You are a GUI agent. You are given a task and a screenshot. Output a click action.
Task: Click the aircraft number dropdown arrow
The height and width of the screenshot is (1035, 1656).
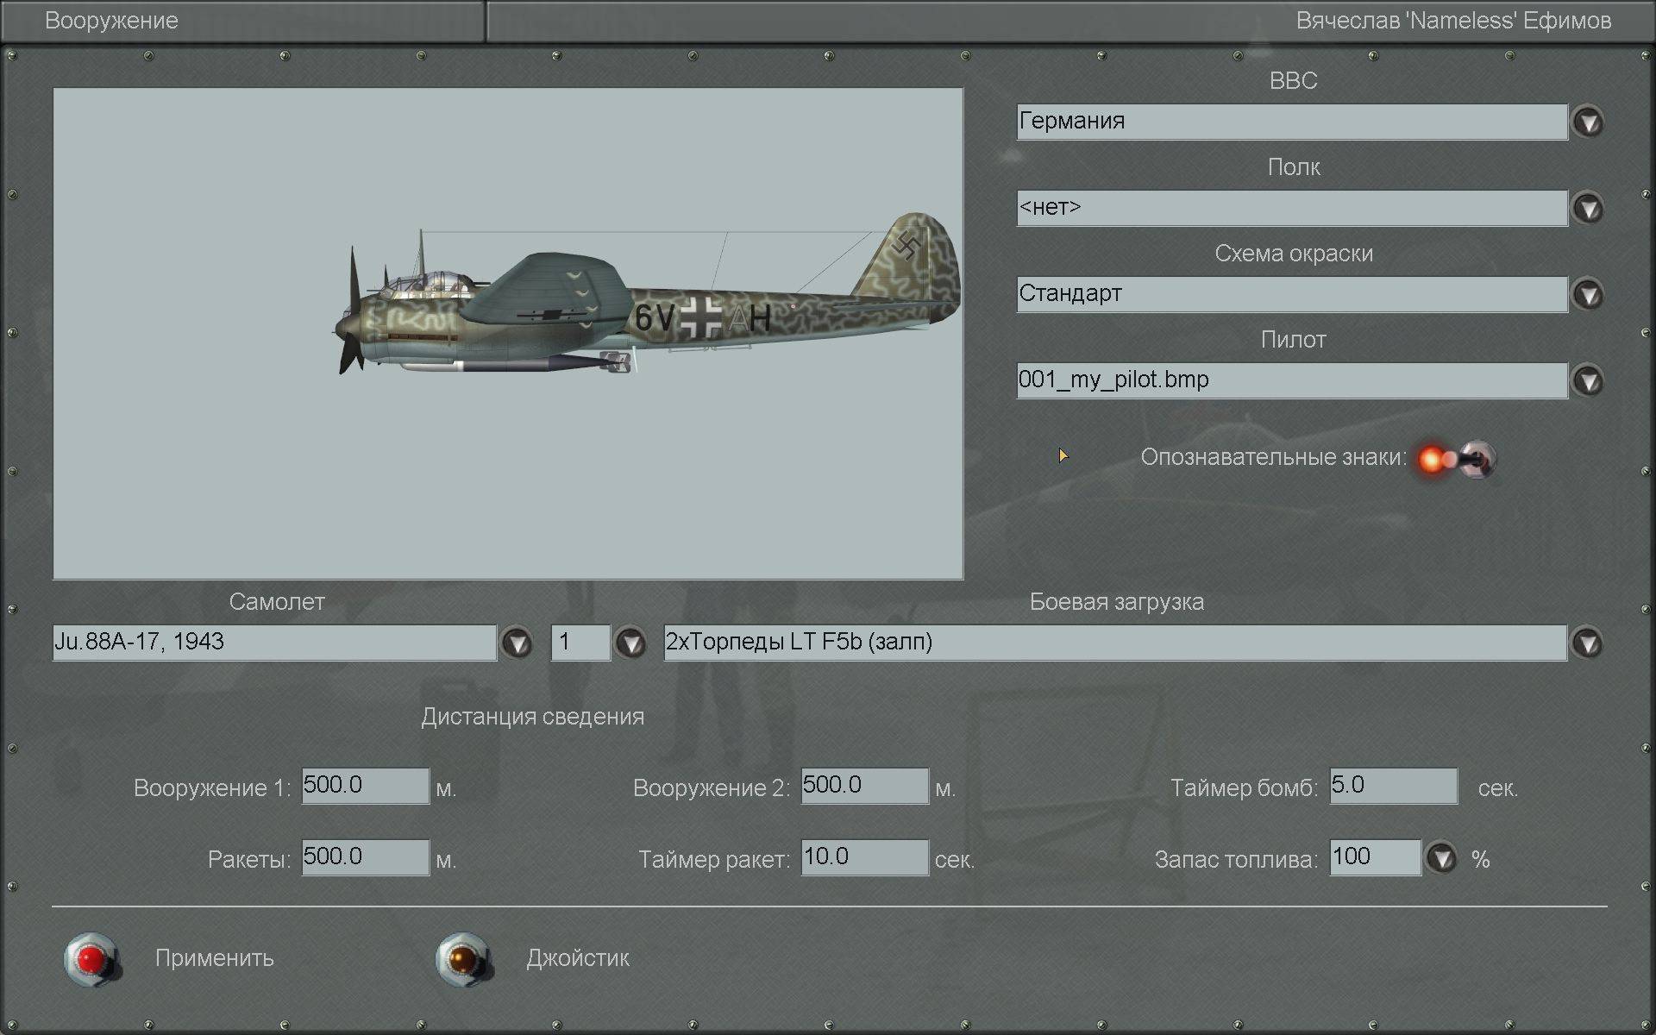630,643
